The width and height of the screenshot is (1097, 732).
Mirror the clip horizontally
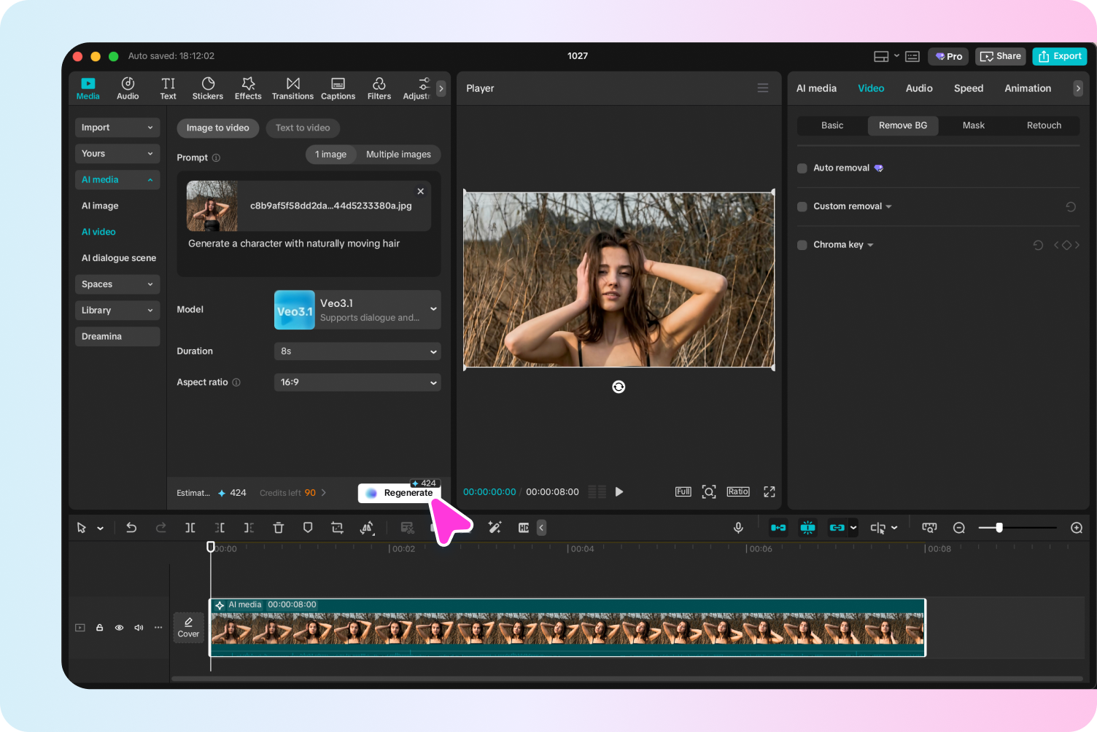[367, 527]
